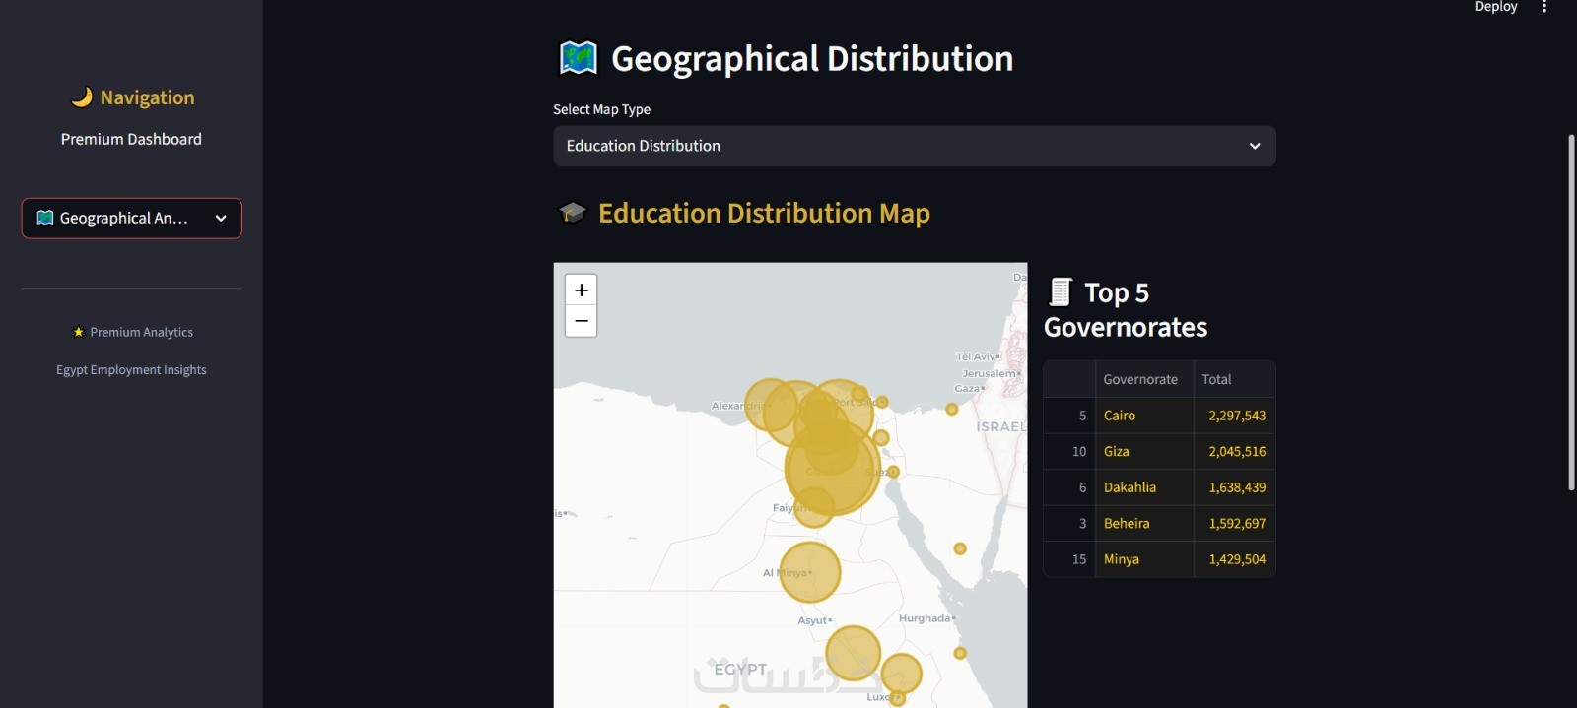Click the Al Minya bubble on map
Screen dimensions: 1577x708
pos(810,572)
